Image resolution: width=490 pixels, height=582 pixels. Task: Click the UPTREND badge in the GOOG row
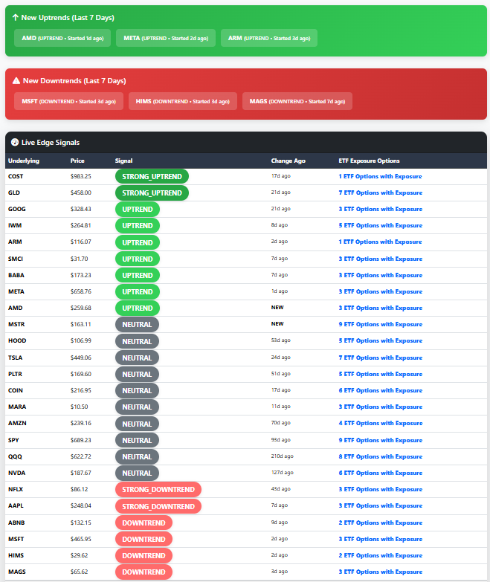click(x=138, y=209)
